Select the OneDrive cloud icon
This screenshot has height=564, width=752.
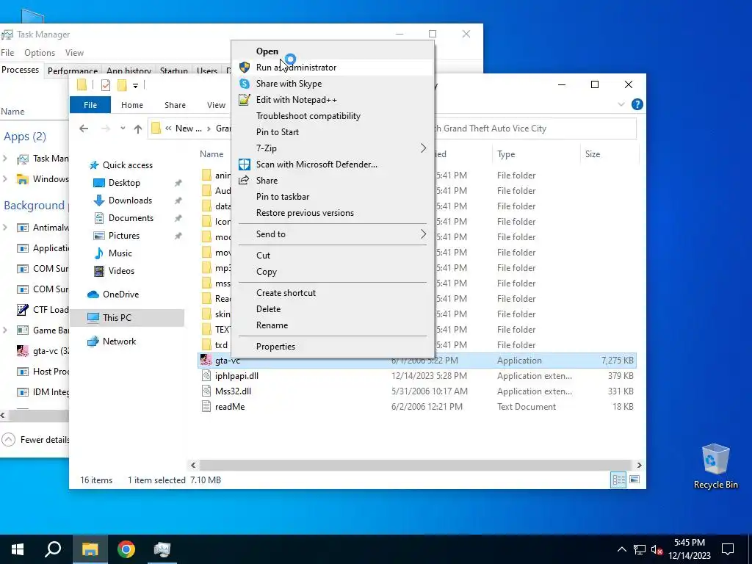(x=93, y=294)
